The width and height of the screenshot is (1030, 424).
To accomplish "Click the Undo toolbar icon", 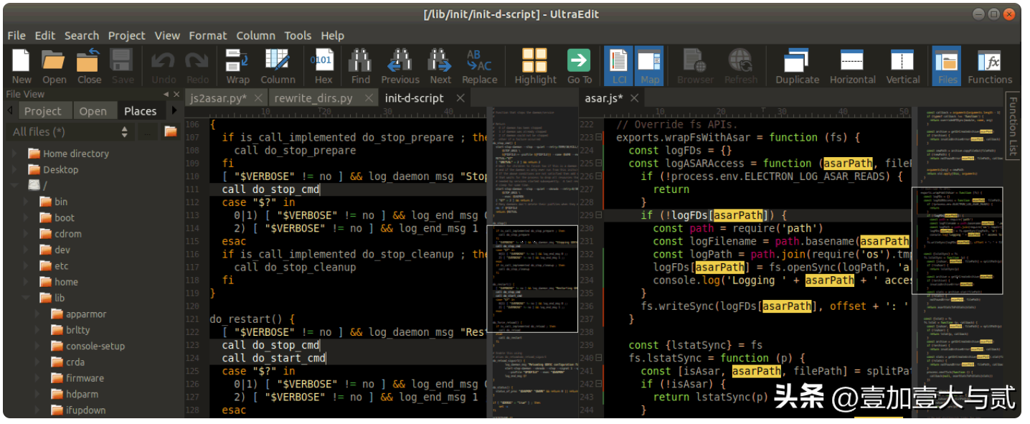I will pos(164,67).
